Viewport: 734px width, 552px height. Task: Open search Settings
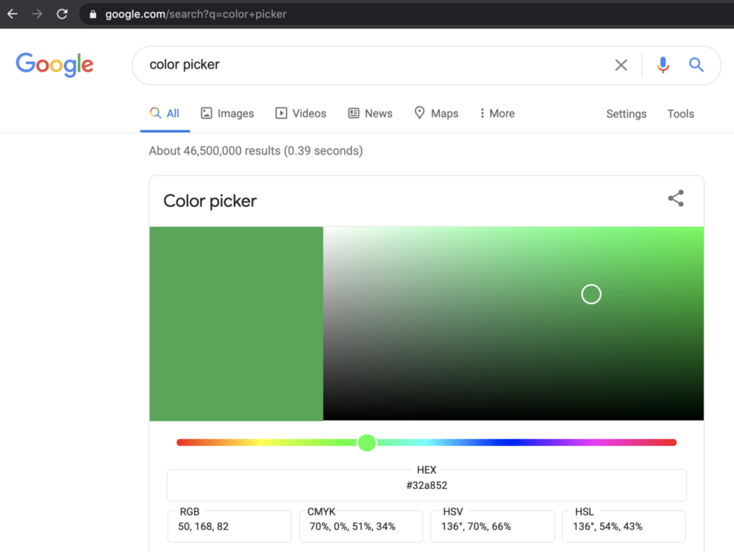tap(626, 114)
